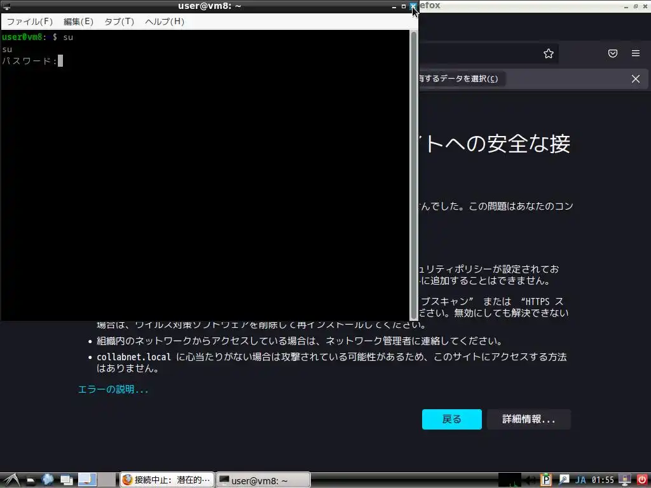Click the エラーの説明... link
This screenshot has height=488, width=651.
tap(113, 390)
